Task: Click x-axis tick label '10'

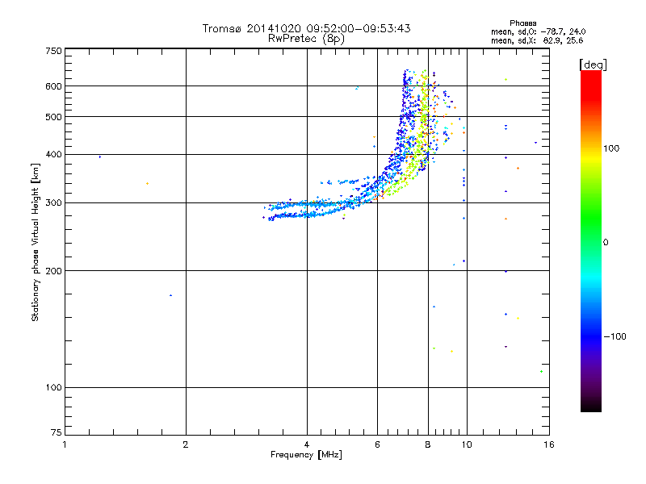Action: [467, 444]
